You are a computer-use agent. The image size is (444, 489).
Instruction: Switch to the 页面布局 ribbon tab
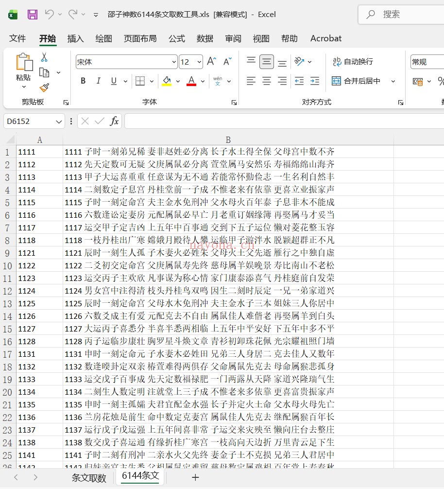coord(140,38)
